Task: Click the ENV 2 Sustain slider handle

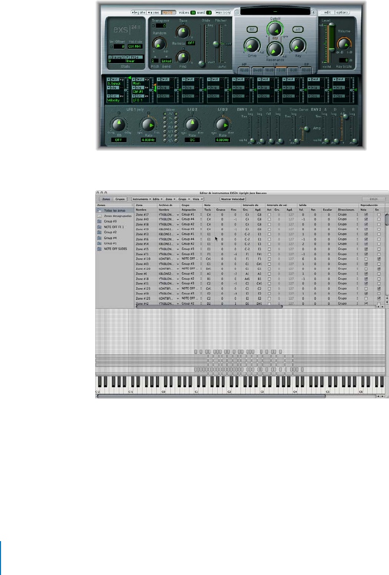Action: click(x=345, y=116)
